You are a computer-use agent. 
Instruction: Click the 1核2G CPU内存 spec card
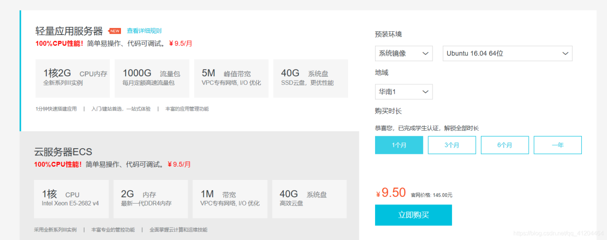click(x=73, y=78)
